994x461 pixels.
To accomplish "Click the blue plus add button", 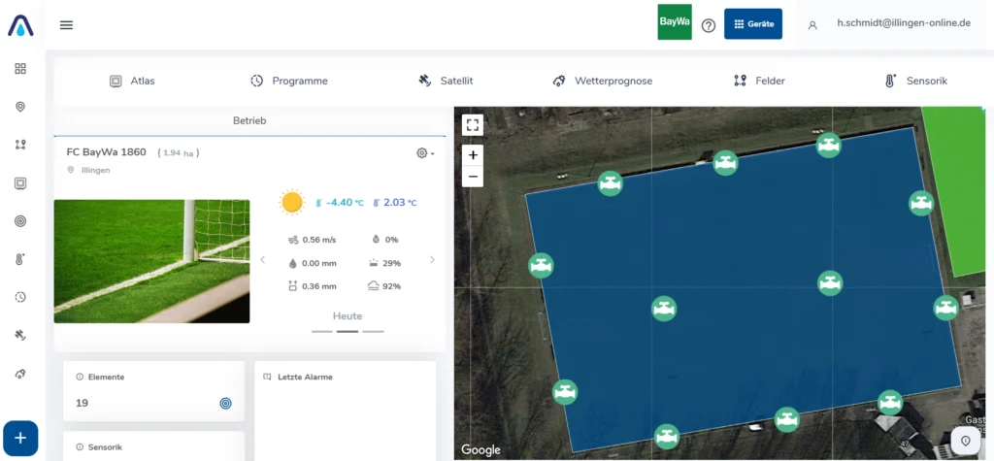I will click(x=20, y=439).
